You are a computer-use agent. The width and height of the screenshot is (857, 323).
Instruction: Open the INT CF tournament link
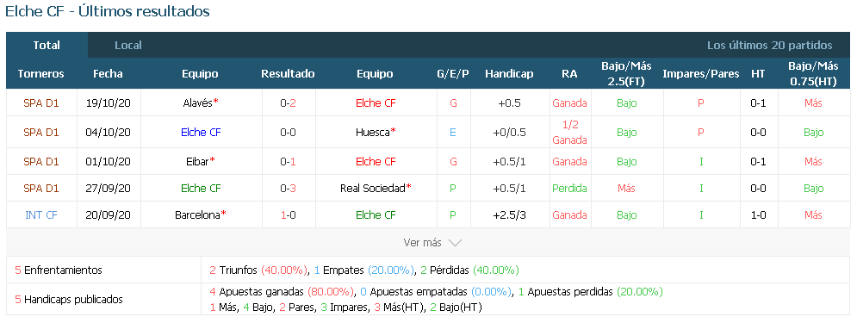pos(41,214)
